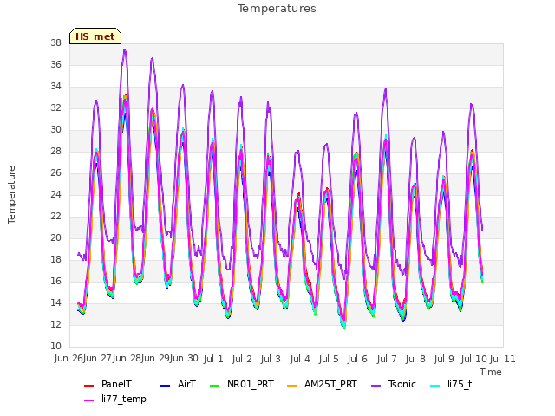Image resolution: width=555 pixels, height=416 pixels.
Task: Click the 22 y-axis tick label
Action: coord(55,217)
